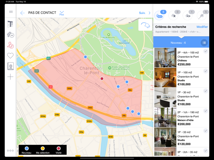Screen dimensions: 214x160
Task: Click the 11:29 AM clock in status bar
Action: [10, 2]
